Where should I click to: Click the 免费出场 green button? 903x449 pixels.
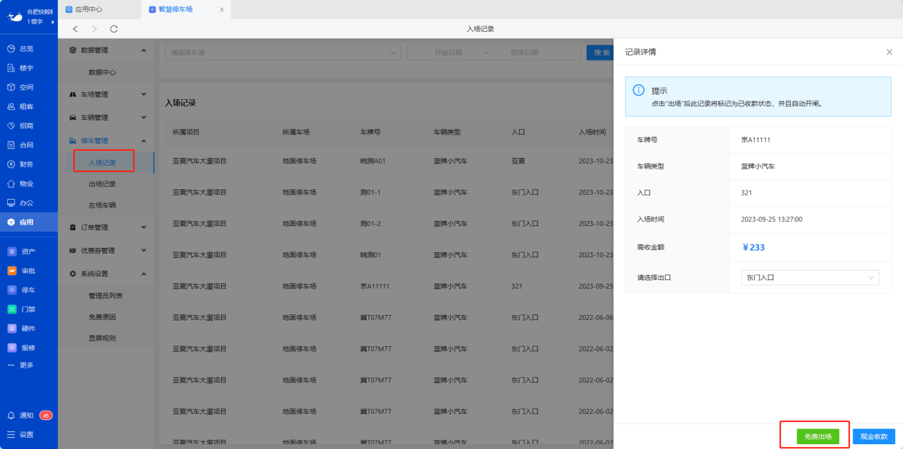tap(818, 436)
